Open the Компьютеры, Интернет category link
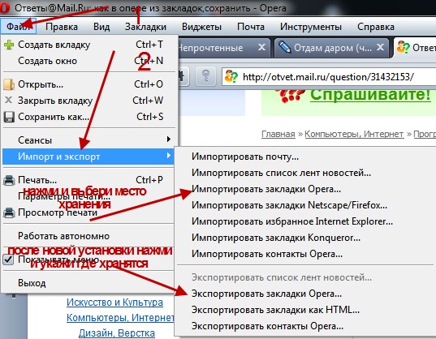436x339 pixels. point(120,317)
